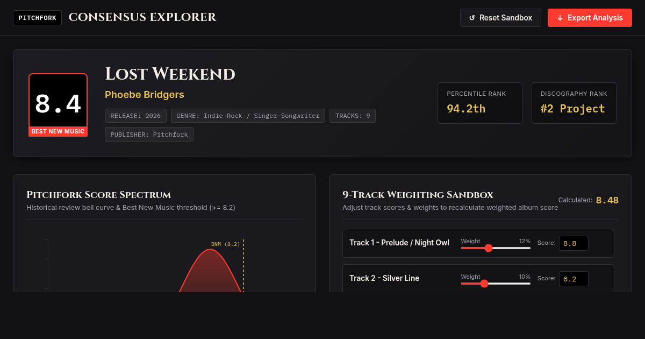Click the Best New Music label

58,131
